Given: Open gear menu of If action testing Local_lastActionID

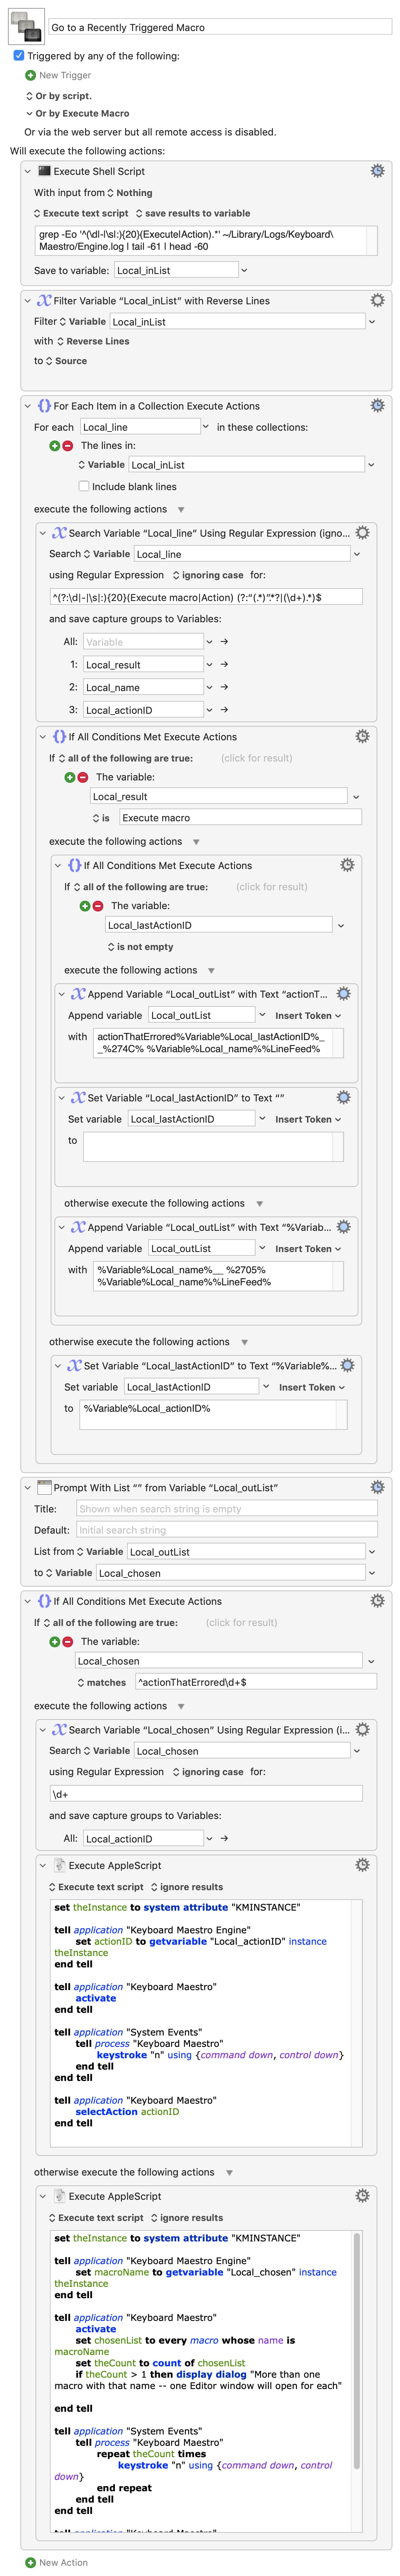Looking at the screenshot, I should (347, 864).
